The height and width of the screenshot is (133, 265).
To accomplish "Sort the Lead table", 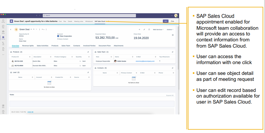I will click(88, 72).
